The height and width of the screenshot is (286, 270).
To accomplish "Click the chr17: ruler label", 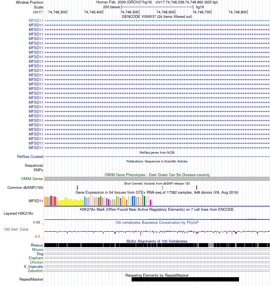I will pos(38,12).
